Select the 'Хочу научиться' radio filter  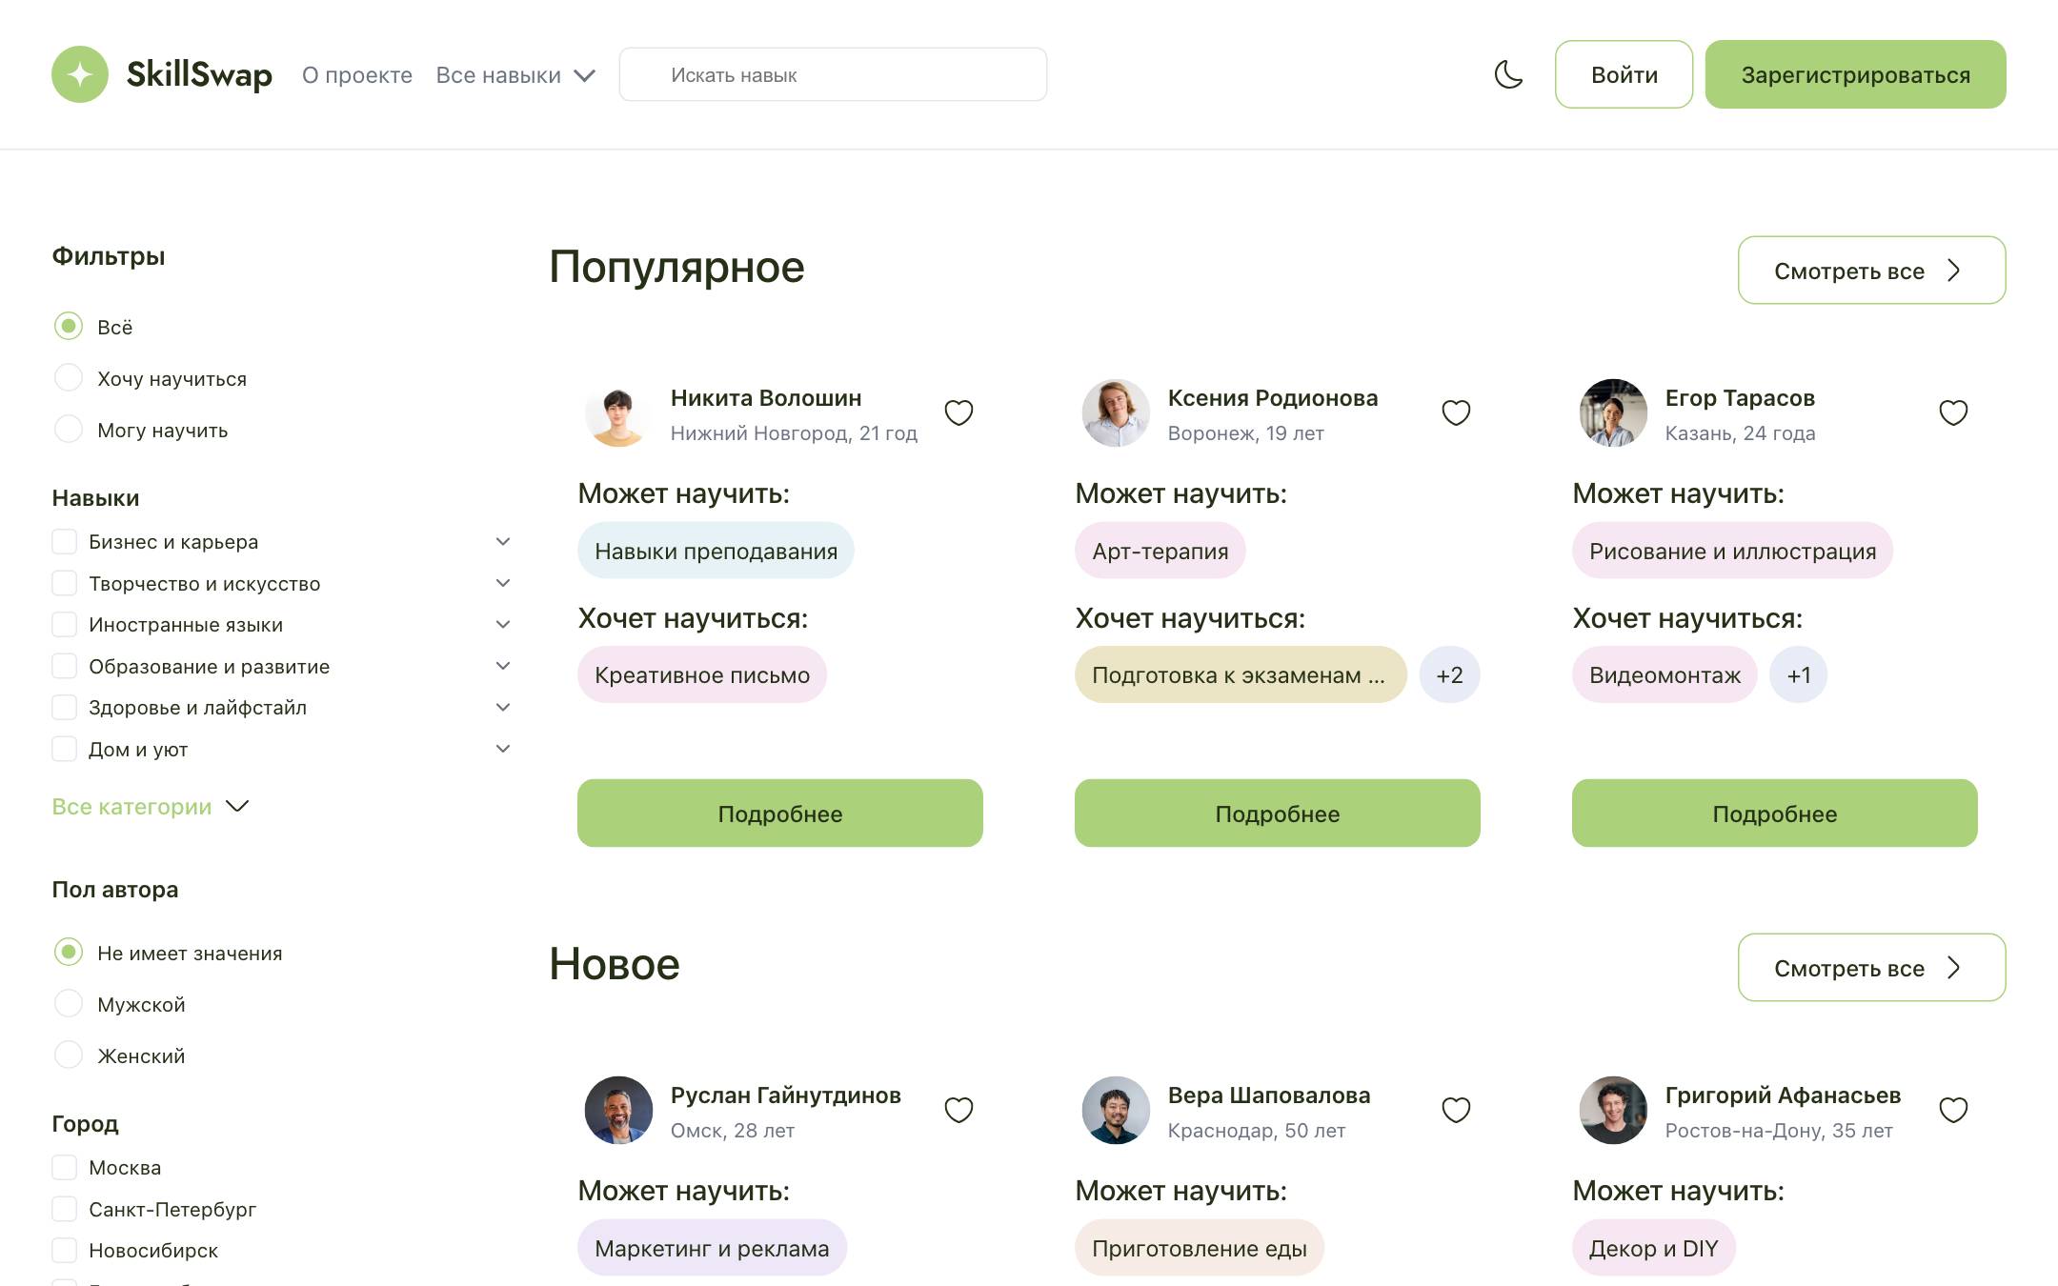pos(69,378)
